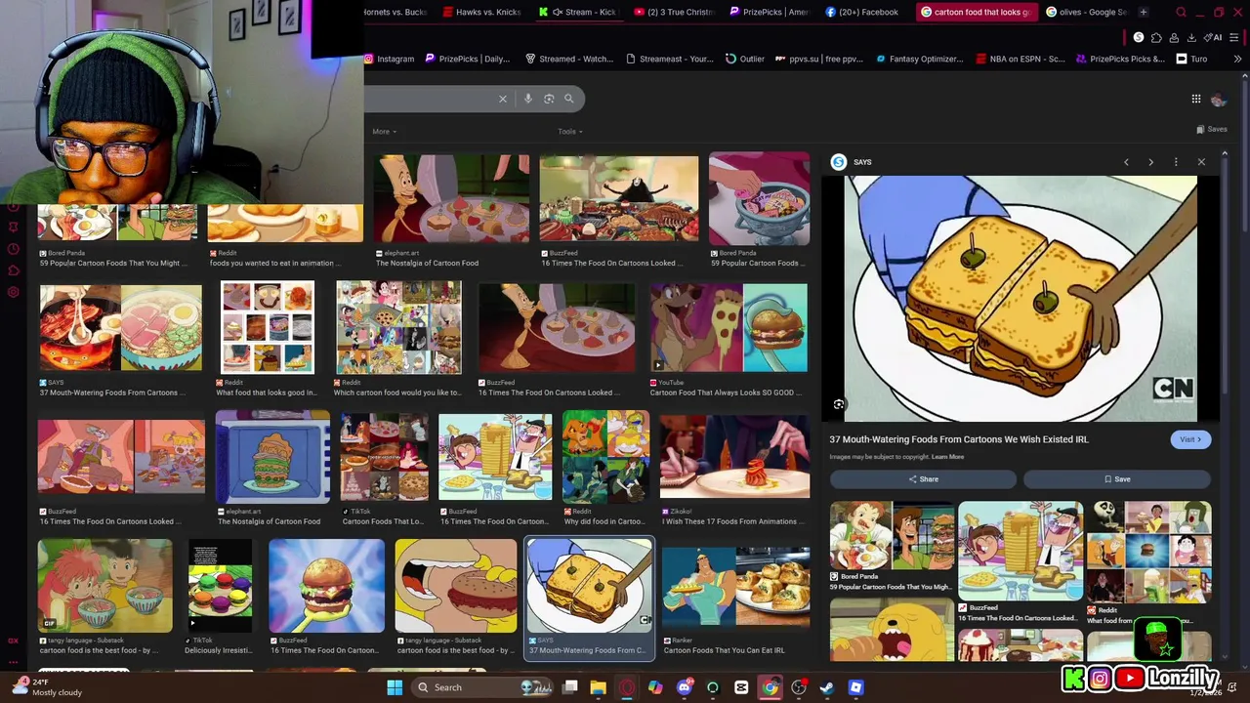Search inside the sandwich image with Lens
This screenshot has height=703, width=1250.
tap(839, 404)
